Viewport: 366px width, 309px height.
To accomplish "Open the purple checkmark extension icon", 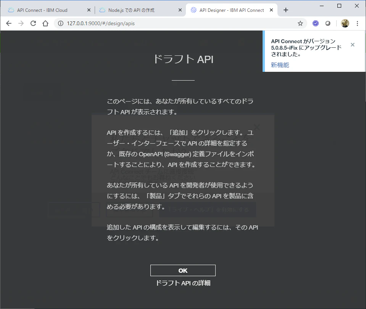I will click(316, 23).
